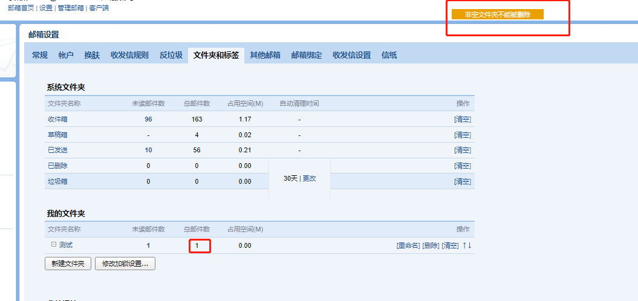
Task: Open unread count 96 for 收件箱
Action: pyautogui.click(x=148, y=120)
